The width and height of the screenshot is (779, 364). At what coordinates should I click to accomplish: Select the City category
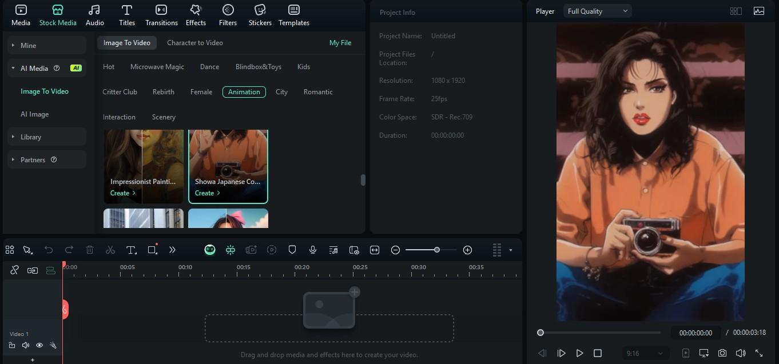point(281,92)
